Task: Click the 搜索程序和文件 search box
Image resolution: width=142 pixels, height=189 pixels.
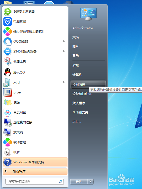Action: click(35, 182)
